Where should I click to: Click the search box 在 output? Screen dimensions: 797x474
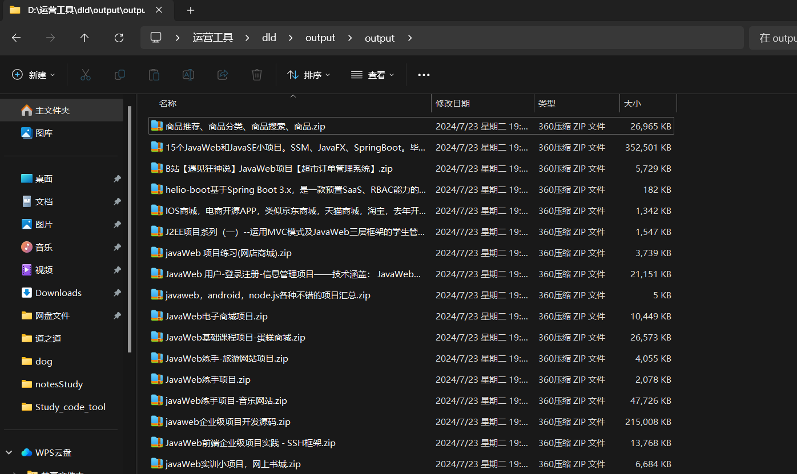point(773,38)
